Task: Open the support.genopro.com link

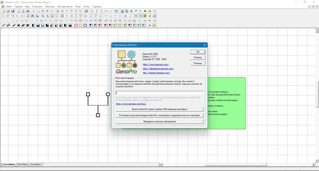Action: [x=156, y=73]
